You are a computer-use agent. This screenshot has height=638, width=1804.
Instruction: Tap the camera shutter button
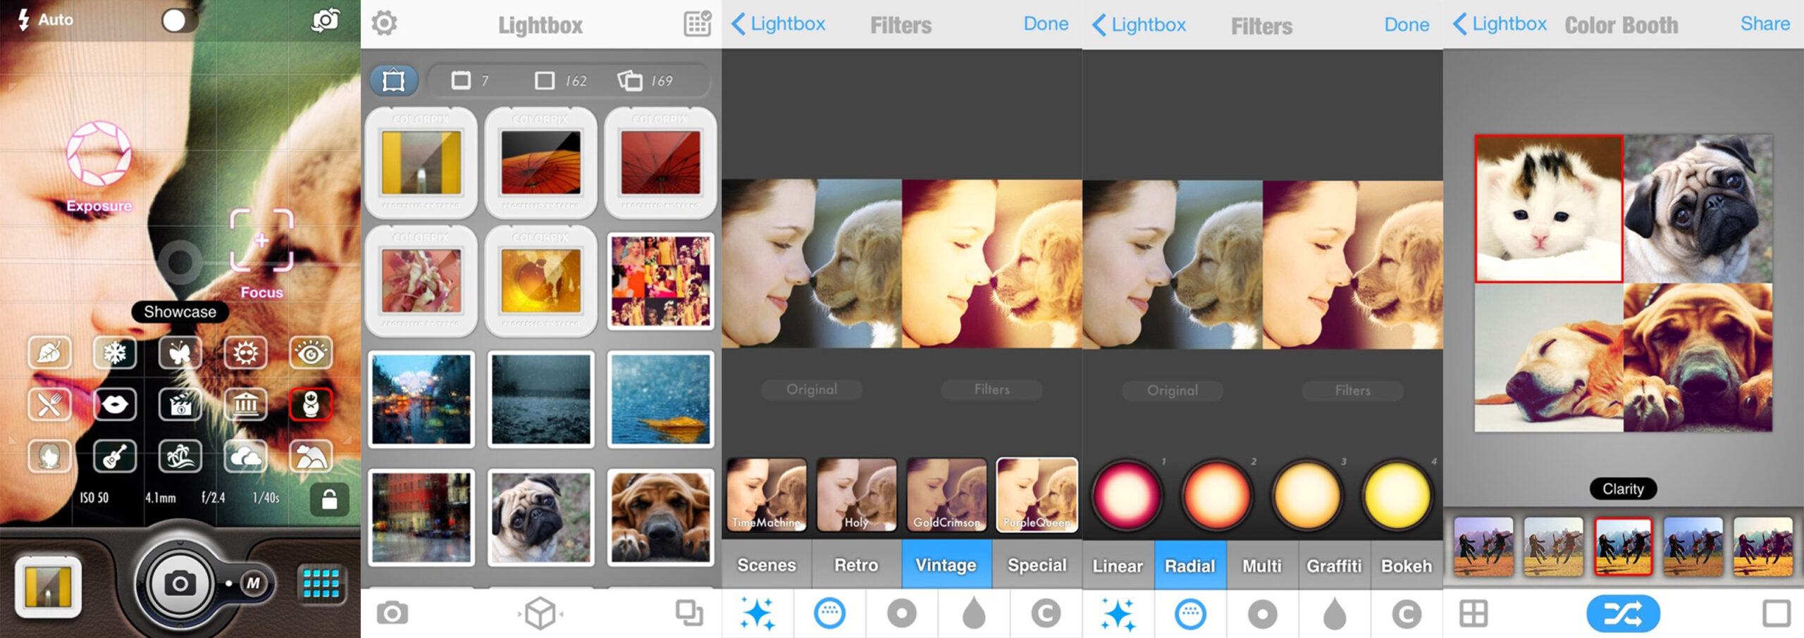[x=180, y=583]
